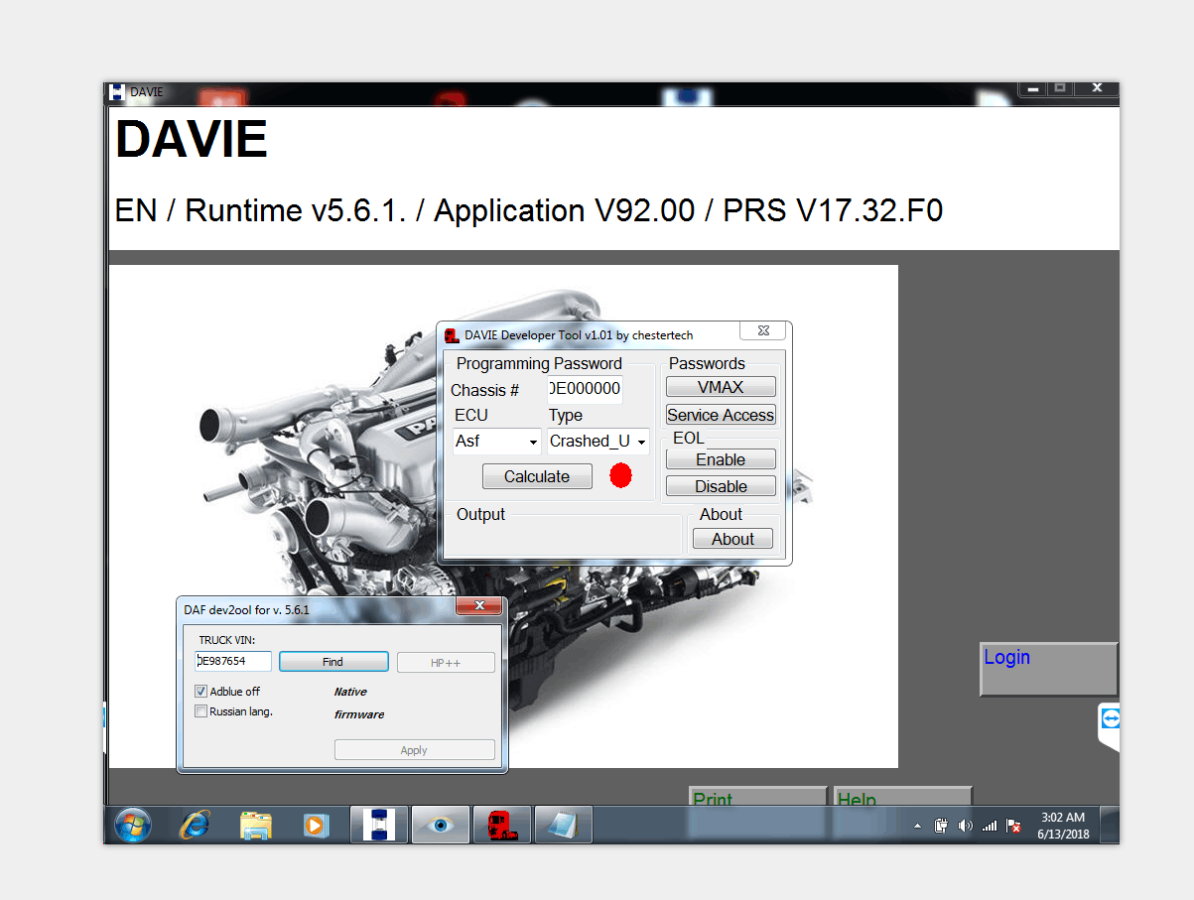This screenshot has width=1194, height=900.
Task: Click the DAVIE window title bar icon
Action: point(118,92)
